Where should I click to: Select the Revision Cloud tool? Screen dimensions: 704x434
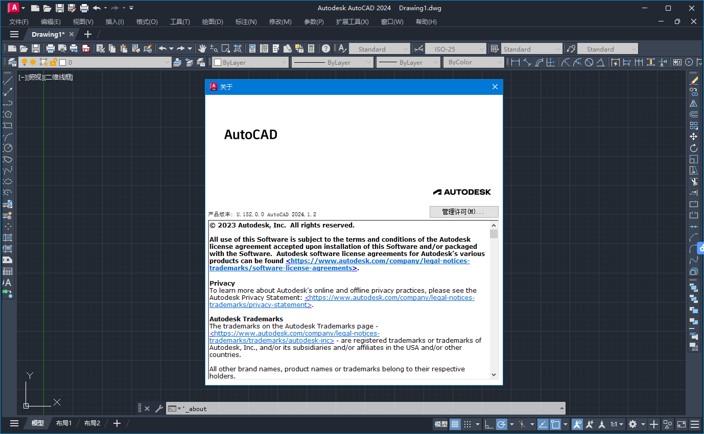tap(7, 159)
